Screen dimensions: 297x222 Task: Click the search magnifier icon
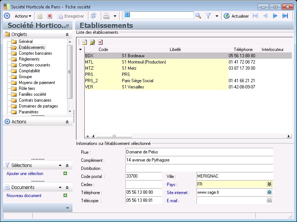tap(198, 16)
